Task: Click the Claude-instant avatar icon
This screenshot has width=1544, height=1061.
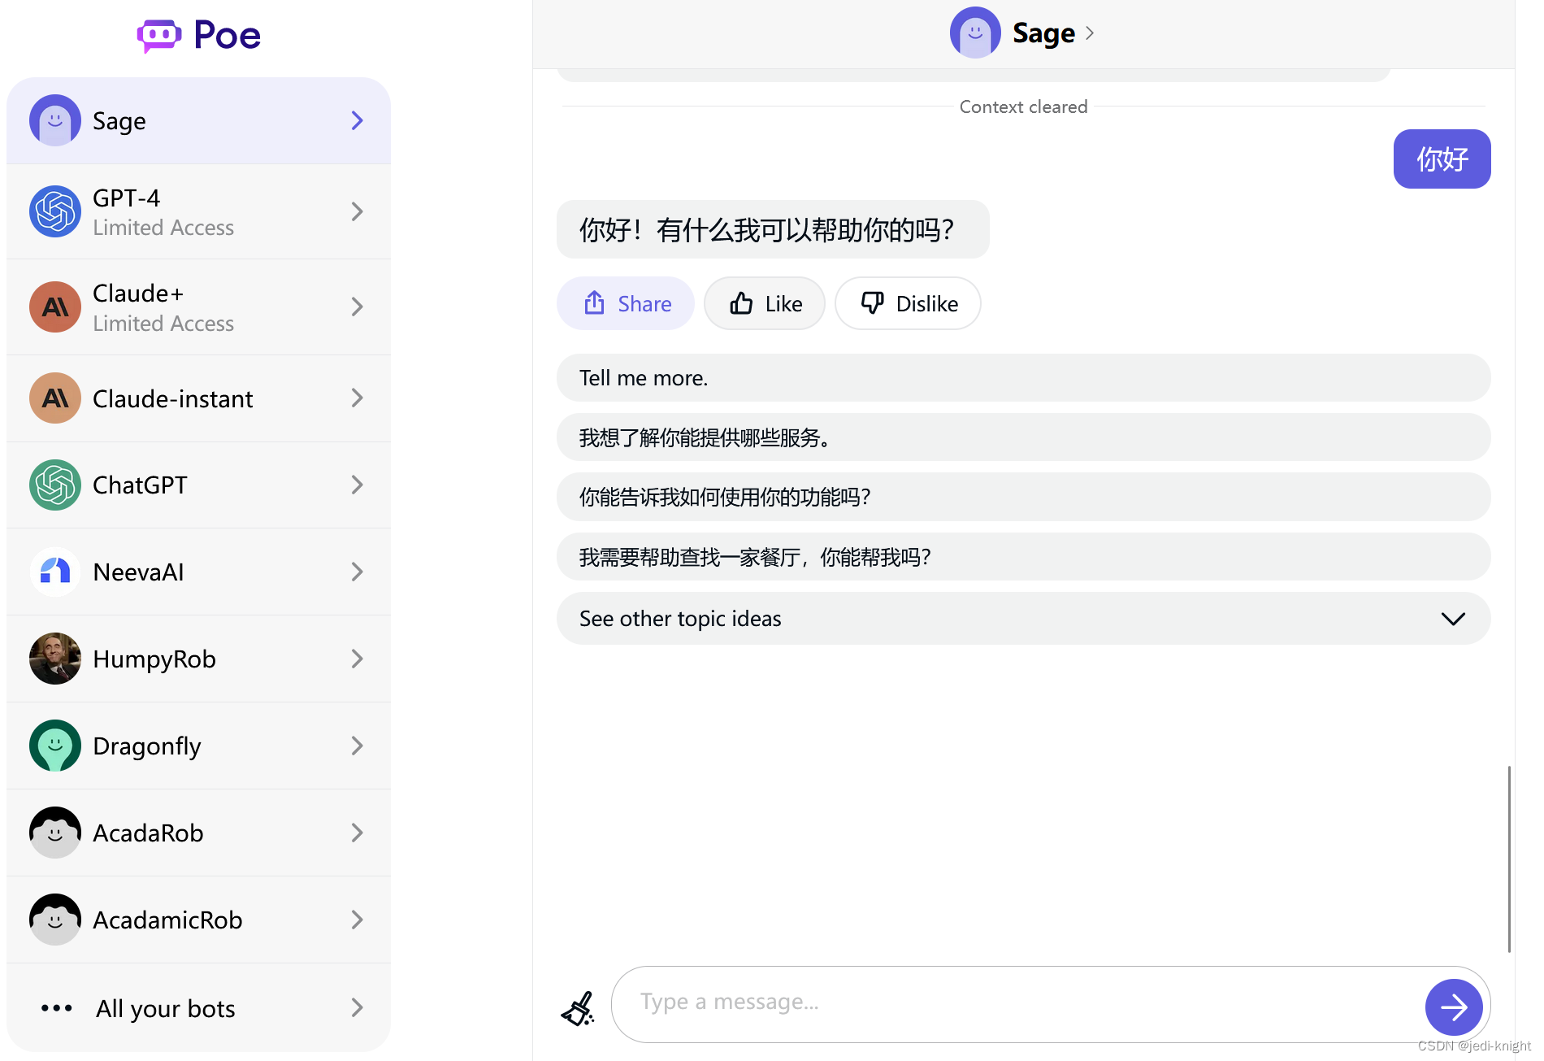Action: coord(55,398)
